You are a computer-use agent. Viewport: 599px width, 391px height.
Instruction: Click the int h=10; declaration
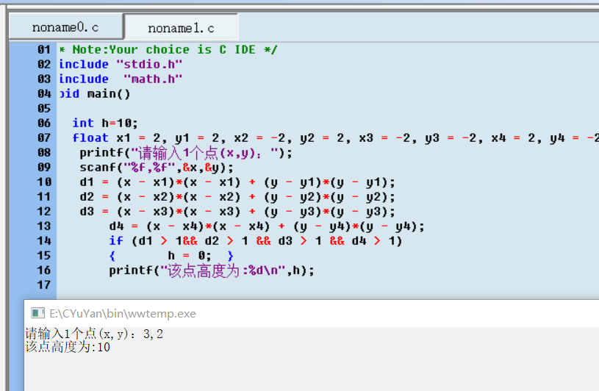pyautogui.click(x=105, y=123)
